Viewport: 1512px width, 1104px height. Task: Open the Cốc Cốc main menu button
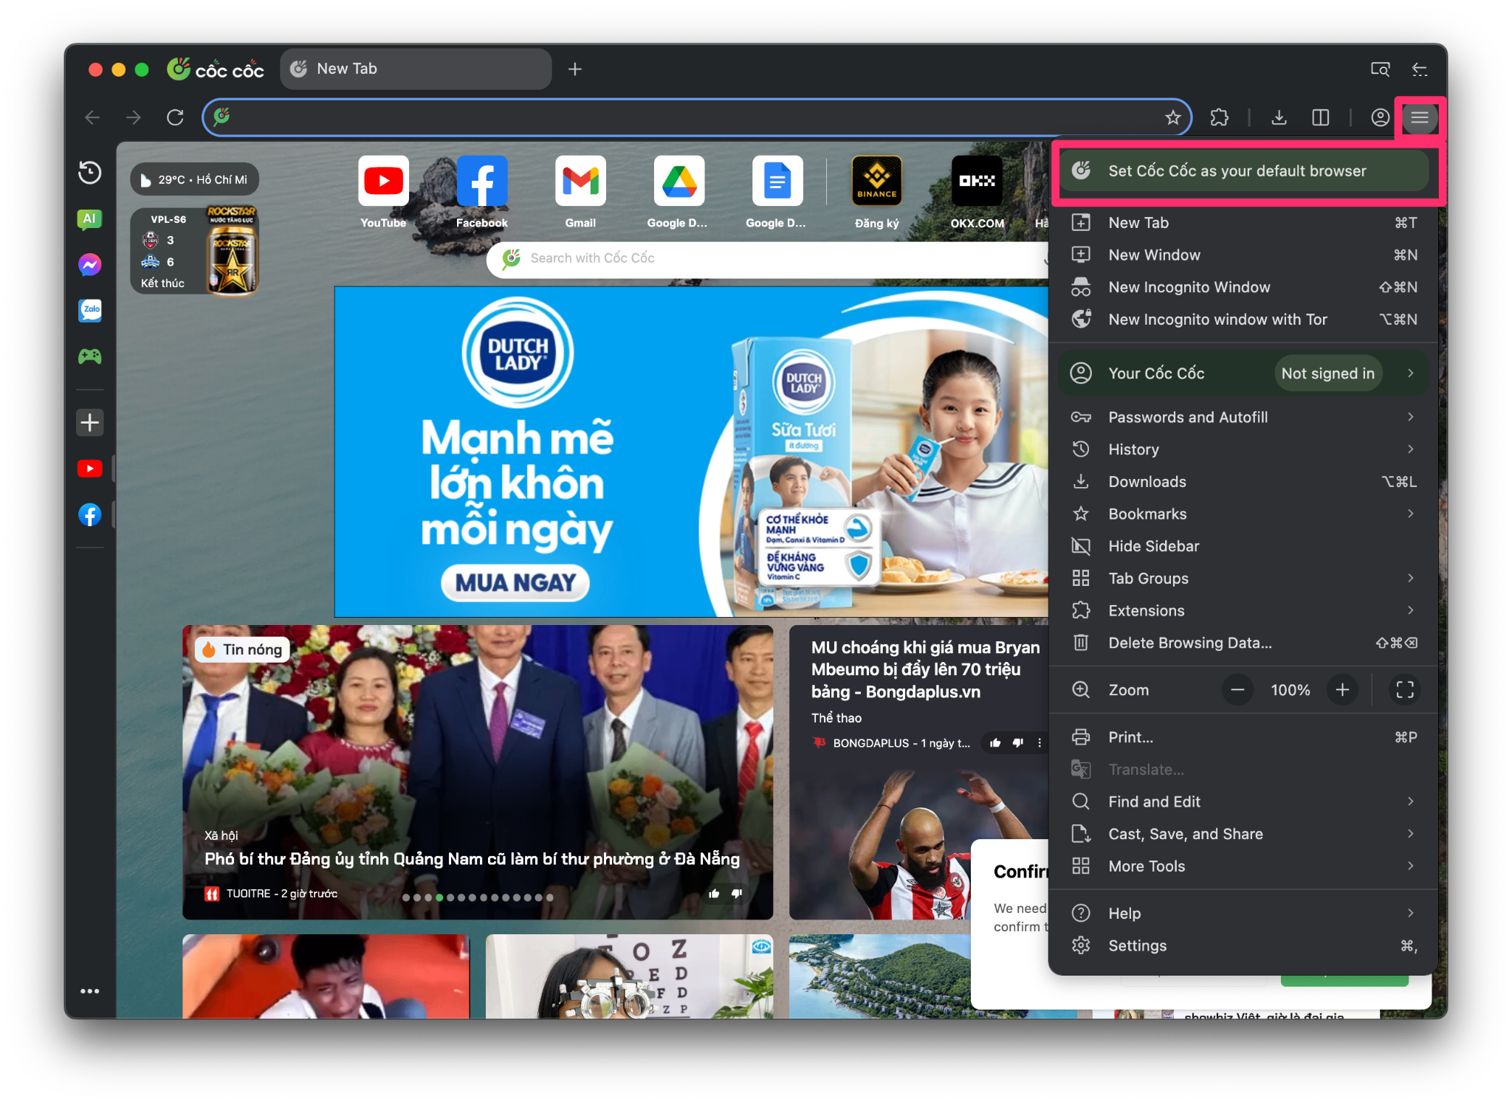point(1419,117)
